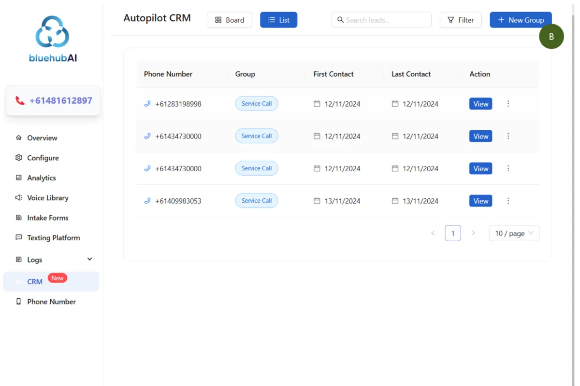Click the Analytics chart icon

click(x=19, y=178)
